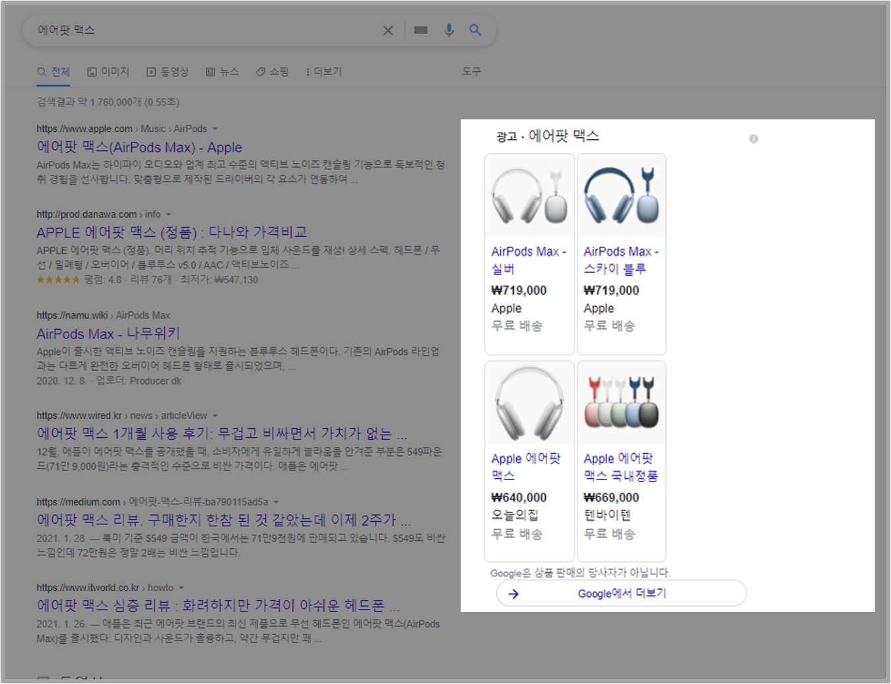The height and width of the screenshot is (684, 891).
Task: Clear the search query with the X icon
Action: tap(387, 30)
